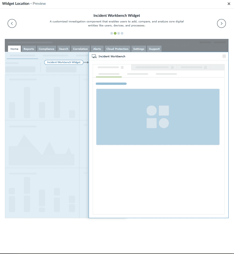Image resolution: width=234 pixels, height=254 pixels.
Task: Click the widget description paragraph
Action: click(x=117, y=23)
